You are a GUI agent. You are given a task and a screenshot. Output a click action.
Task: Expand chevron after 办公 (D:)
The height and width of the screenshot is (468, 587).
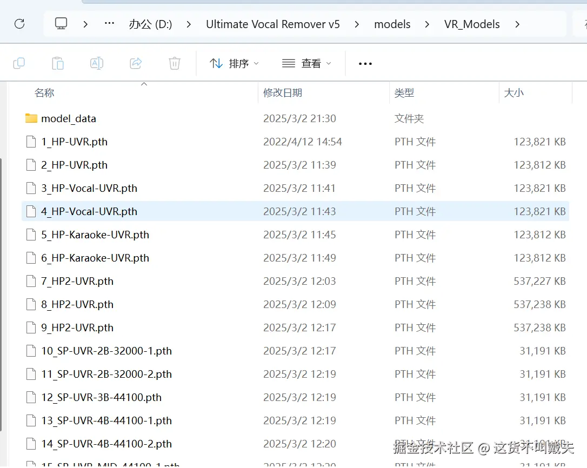tap(189, 24)
